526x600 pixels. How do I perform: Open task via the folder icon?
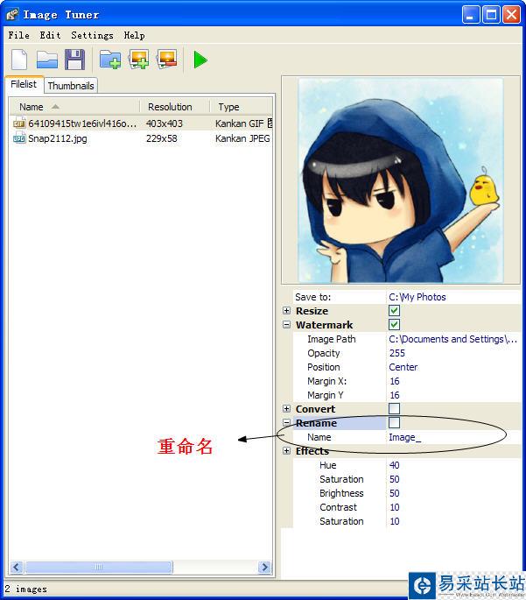(47, 60)
